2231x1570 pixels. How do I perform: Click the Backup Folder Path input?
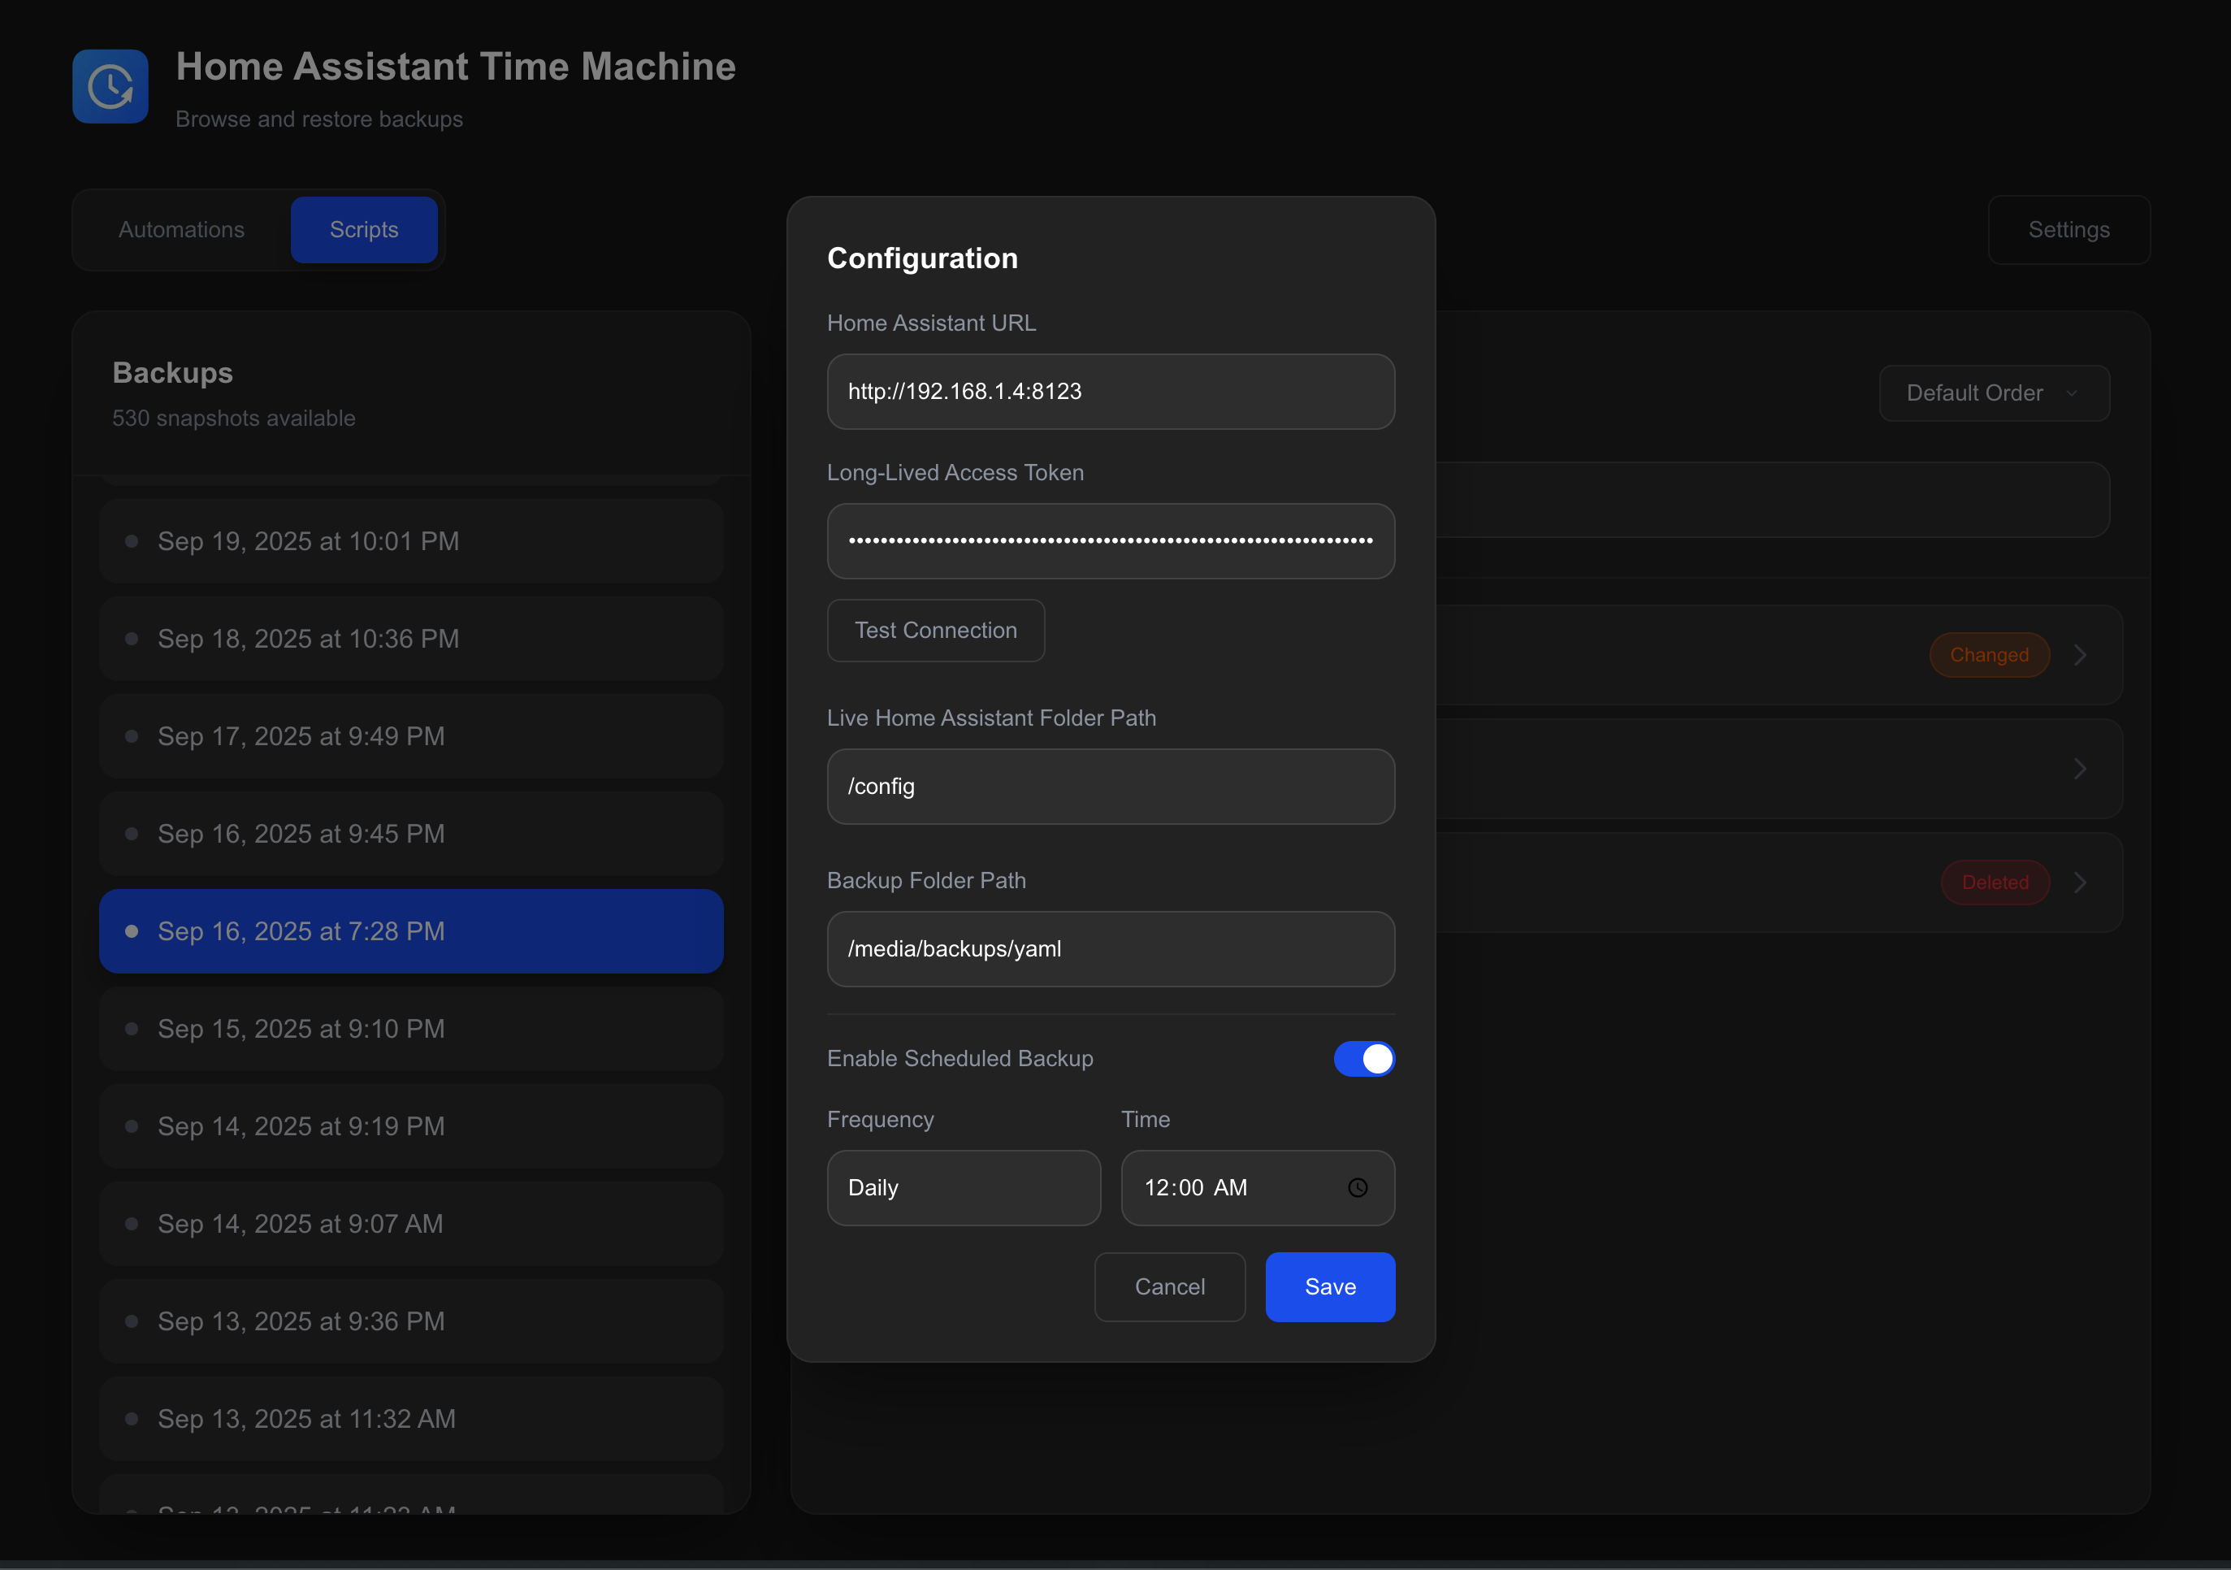pyautogui.click(x=1110, y=949)
